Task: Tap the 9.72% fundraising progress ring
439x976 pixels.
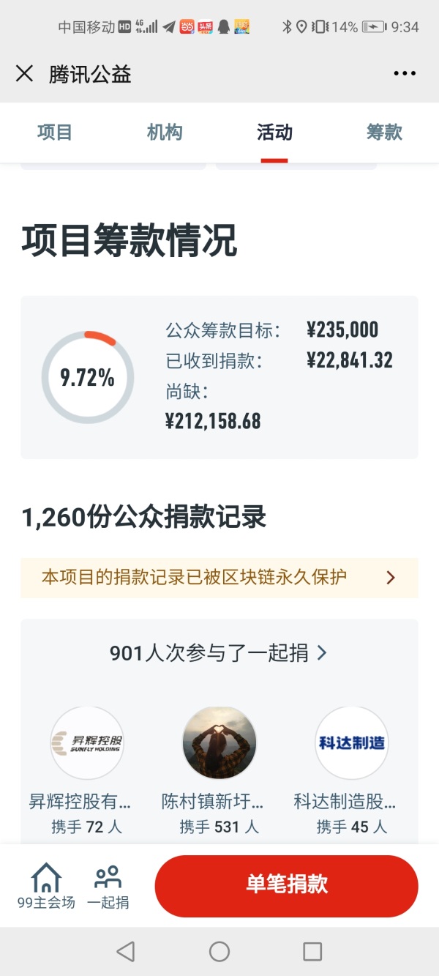Action: (x=88, y=377)
